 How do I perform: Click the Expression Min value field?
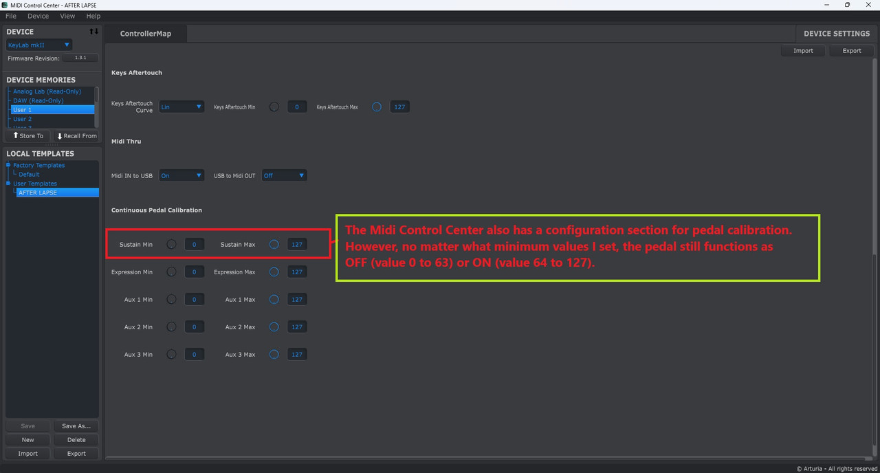coord(195,272)
